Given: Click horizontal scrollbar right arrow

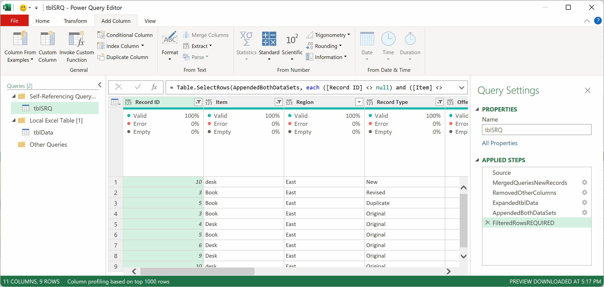Looking at the screenshot, I should 448,271.
